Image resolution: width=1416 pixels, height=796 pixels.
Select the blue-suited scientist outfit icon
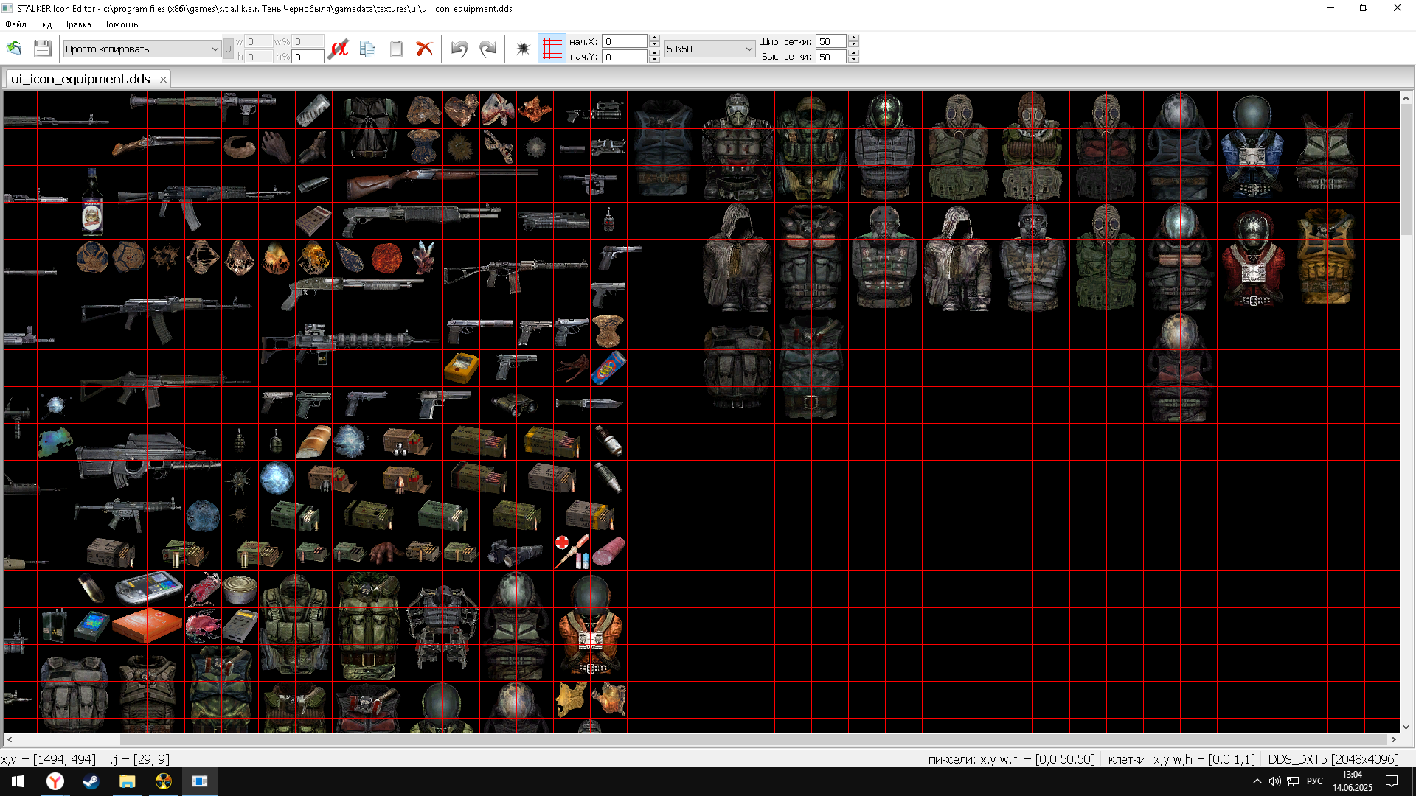click(1253, 146)
